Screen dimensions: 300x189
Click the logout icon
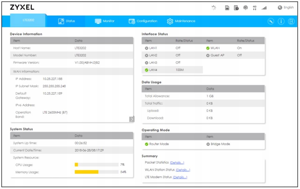tap(291, 21)
